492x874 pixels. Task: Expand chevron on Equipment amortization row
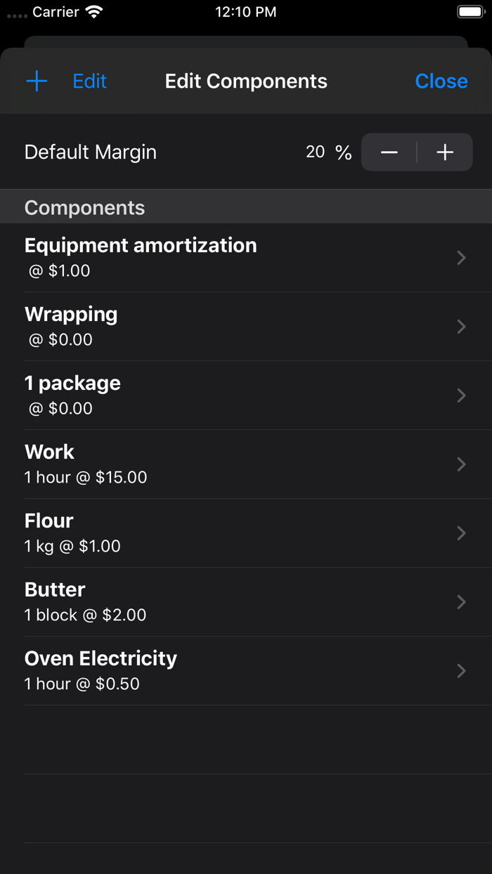point(461,258)
